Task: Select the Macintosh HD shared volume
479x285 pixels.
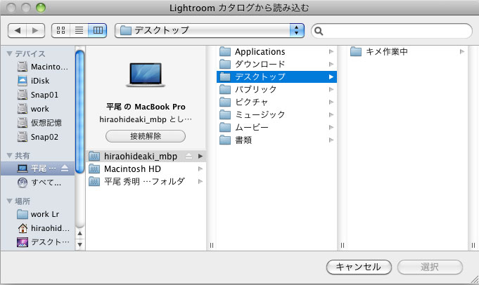Action: click(x=146, y=168)
